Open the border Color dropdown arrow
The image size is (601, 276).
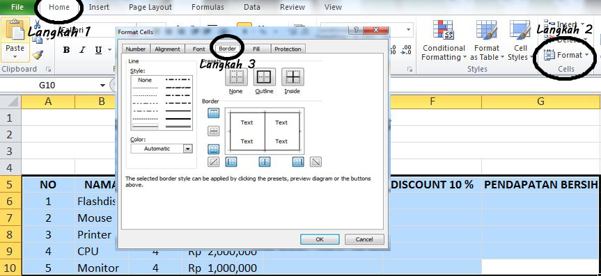pyautogui.click(x=187, y=149)
